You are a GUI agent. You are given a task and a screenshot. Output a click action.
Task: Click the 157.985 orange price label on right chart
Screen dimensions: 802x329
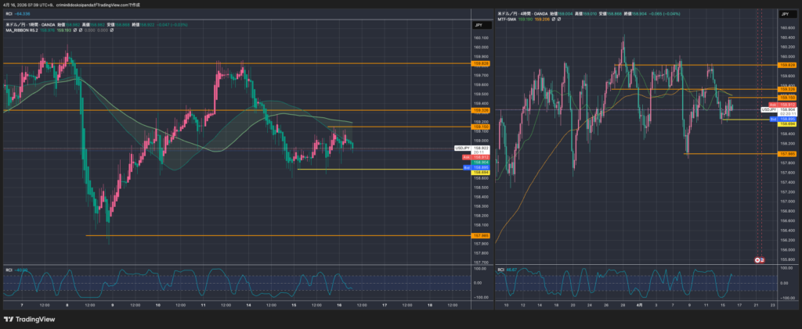787,154
